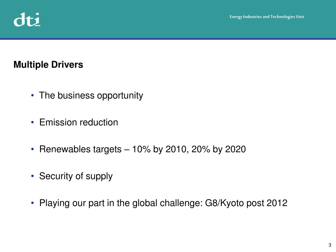Click 'Renewables targets – 10% by 2010' bullet
Viewport: 336px width, 252px height.
[x=142, y=149]
